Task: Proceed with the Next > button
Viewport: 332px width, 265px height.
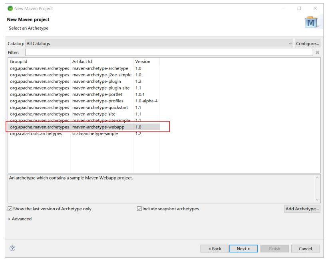Action: point(243,249)
